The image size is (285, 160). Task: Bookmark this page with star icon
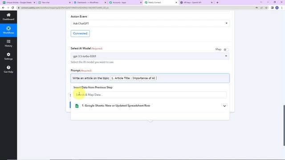pos(266,8)
